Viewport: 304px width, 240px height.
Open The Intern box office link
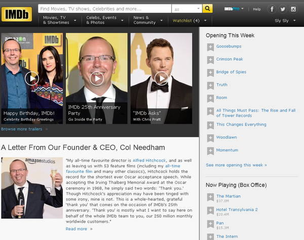point(227,236)
